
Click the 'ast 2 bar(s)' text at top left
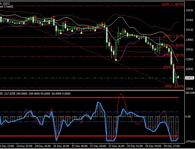point(6,7)
